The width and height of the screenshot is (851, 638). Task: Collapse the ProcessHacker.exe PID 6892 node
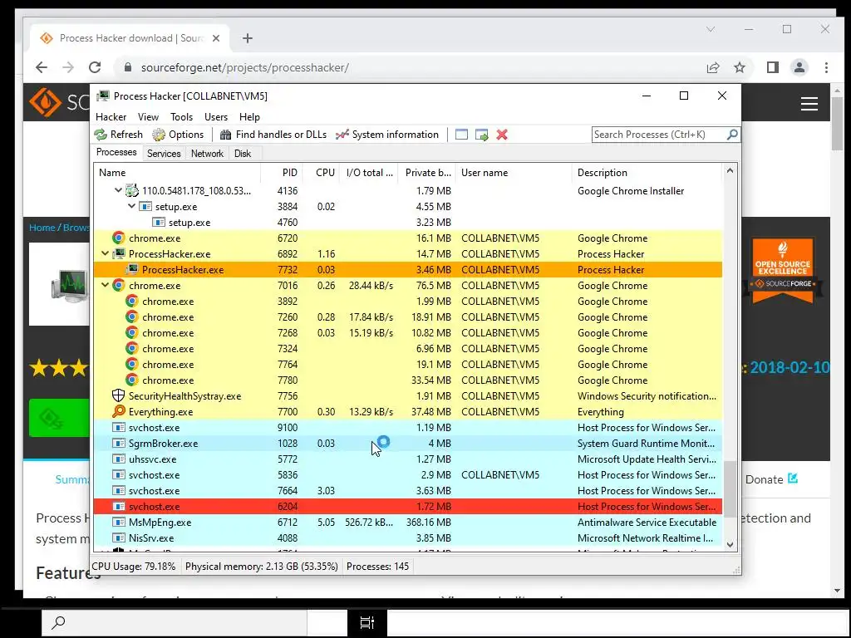tap(105, 253)
